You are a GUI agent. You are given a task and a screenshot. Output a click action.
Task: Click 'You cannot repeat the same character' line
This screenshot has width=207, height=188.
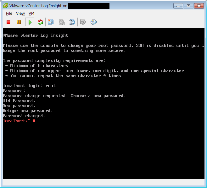pos(63,75)
